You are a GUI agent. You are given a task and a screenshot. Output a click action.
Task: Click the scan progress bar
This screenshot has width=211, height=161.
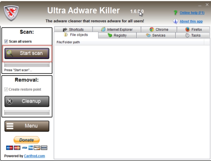click(x=27, y=65)
